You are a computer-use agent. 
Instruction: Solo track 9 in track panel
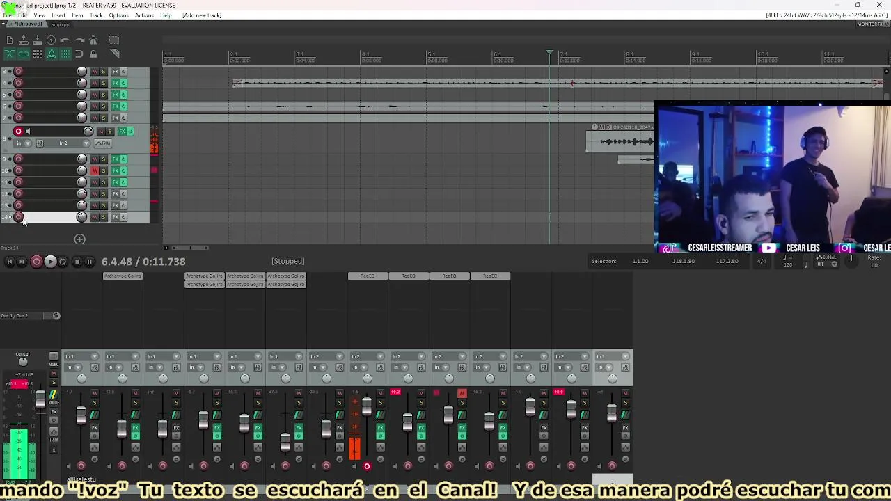click(104, 159)
